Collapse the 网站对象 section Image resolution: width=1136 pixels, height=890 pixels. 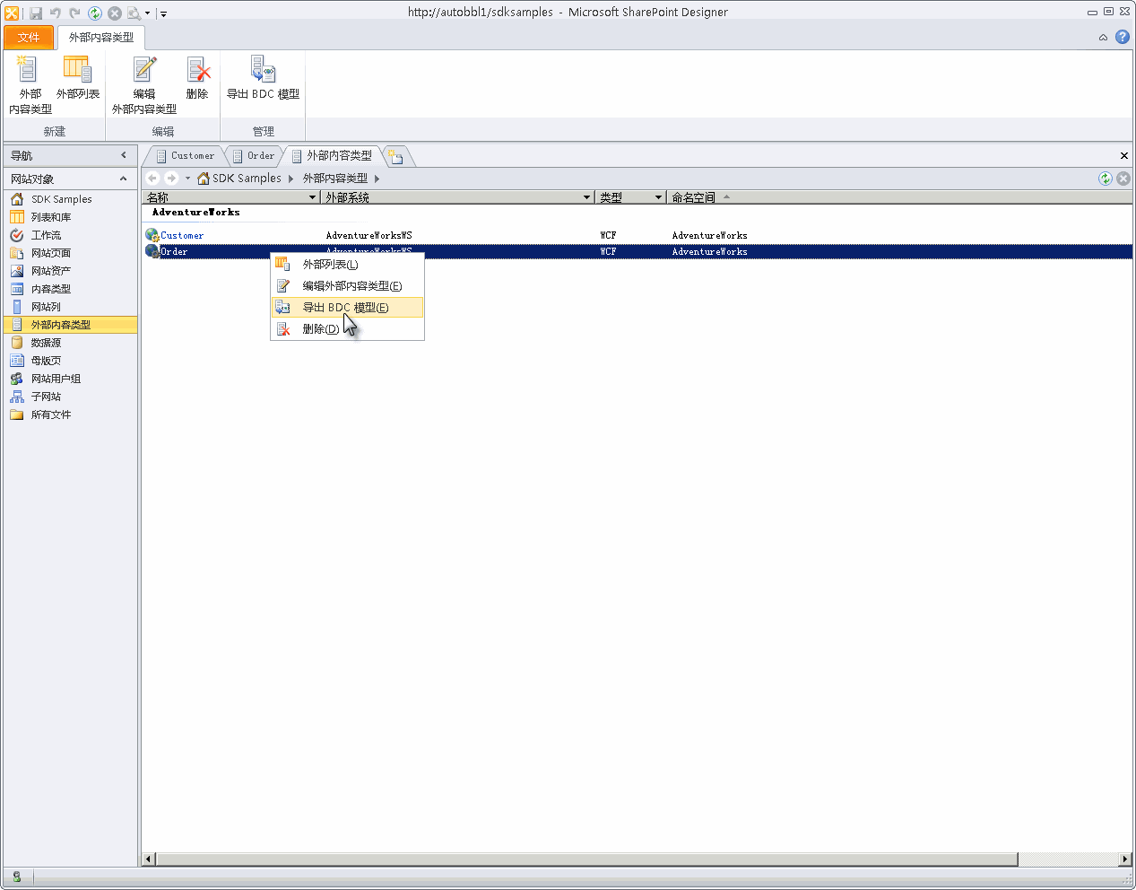click(124, 179)
